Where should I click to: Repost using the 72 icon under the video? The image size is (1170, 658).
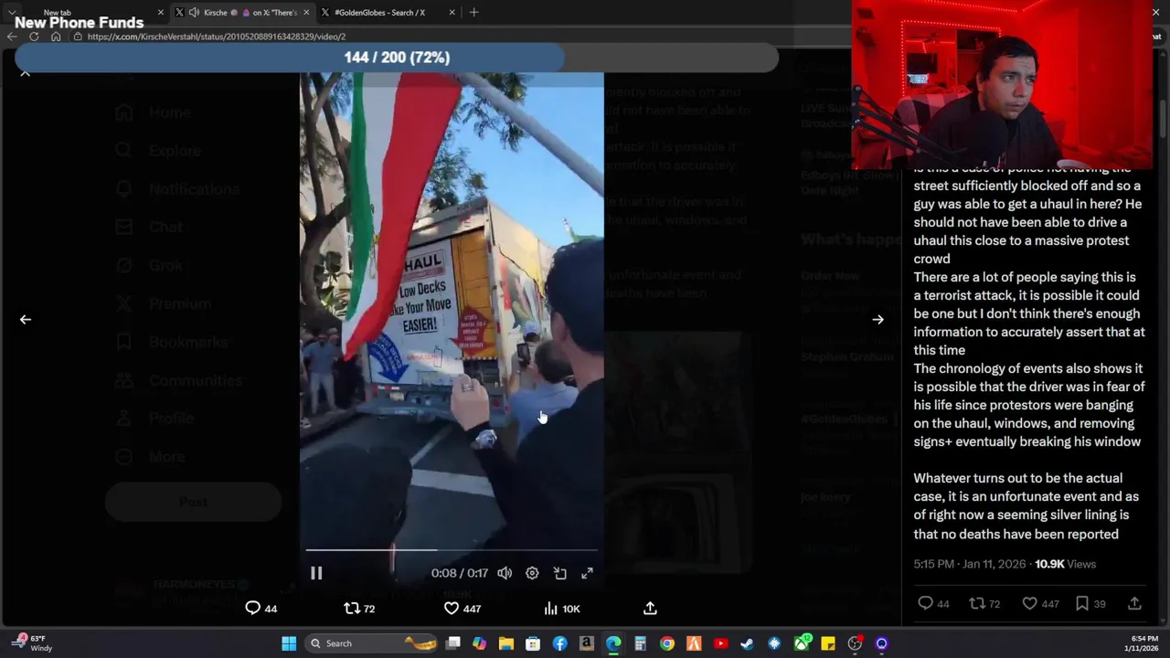coord(359,608)
